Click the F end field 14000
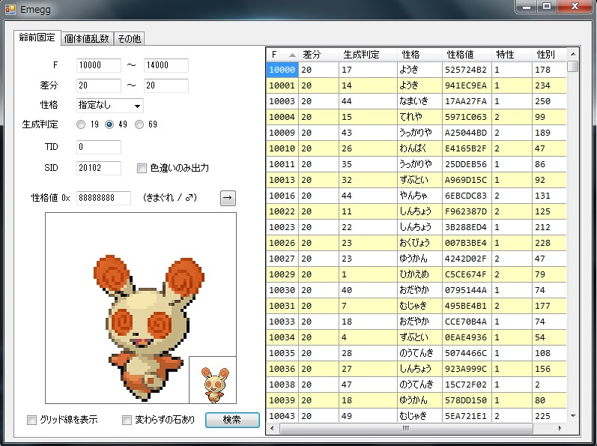 tap(166, 65)
